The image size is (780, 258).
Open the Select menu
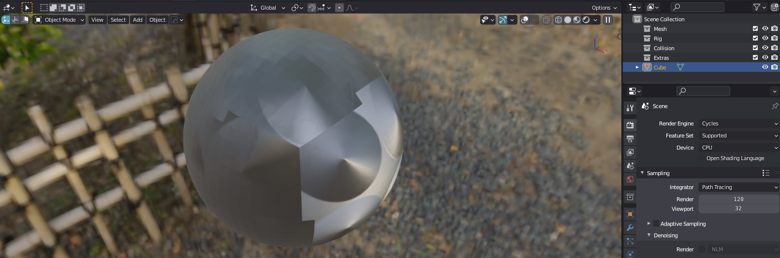(118, 20)
